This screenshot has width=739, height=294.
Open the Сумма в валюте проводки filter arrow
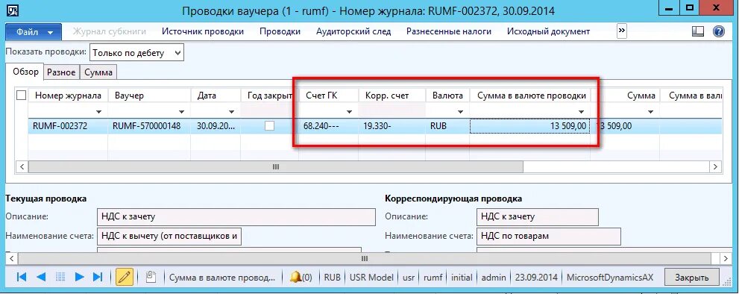(582, 112)
